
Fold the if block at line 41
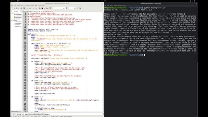[x=28, y=81]
